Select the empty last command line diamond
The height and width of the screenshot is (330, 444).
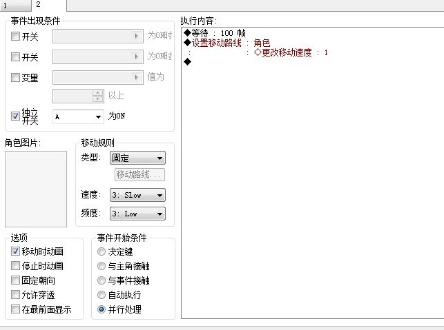(x=187, y=61)
